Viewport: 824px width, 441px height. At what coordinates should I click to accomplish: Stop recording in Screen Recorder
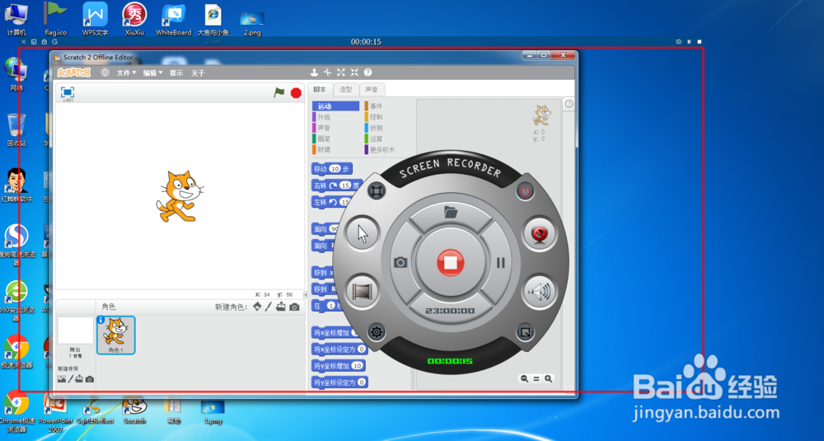click(x=451, y=262)
